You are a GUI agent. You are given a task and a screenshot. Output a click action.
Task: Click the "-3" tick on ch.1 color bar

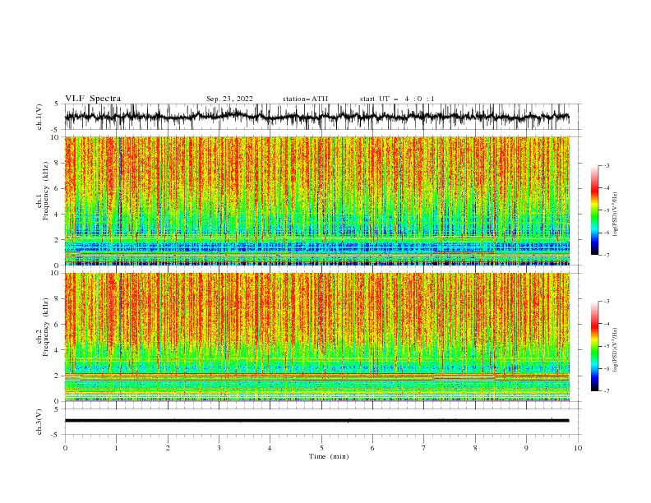[x=606, y=165]
